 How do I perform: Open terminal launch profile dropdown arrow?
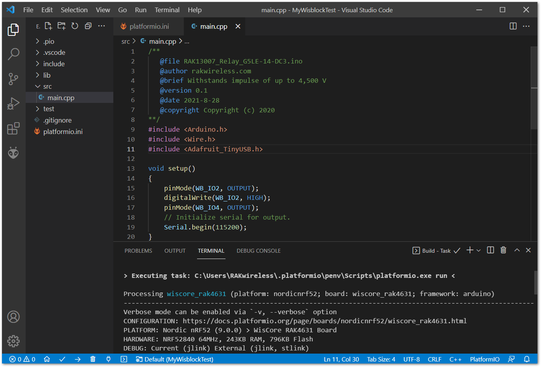click(x=479, y=250)
